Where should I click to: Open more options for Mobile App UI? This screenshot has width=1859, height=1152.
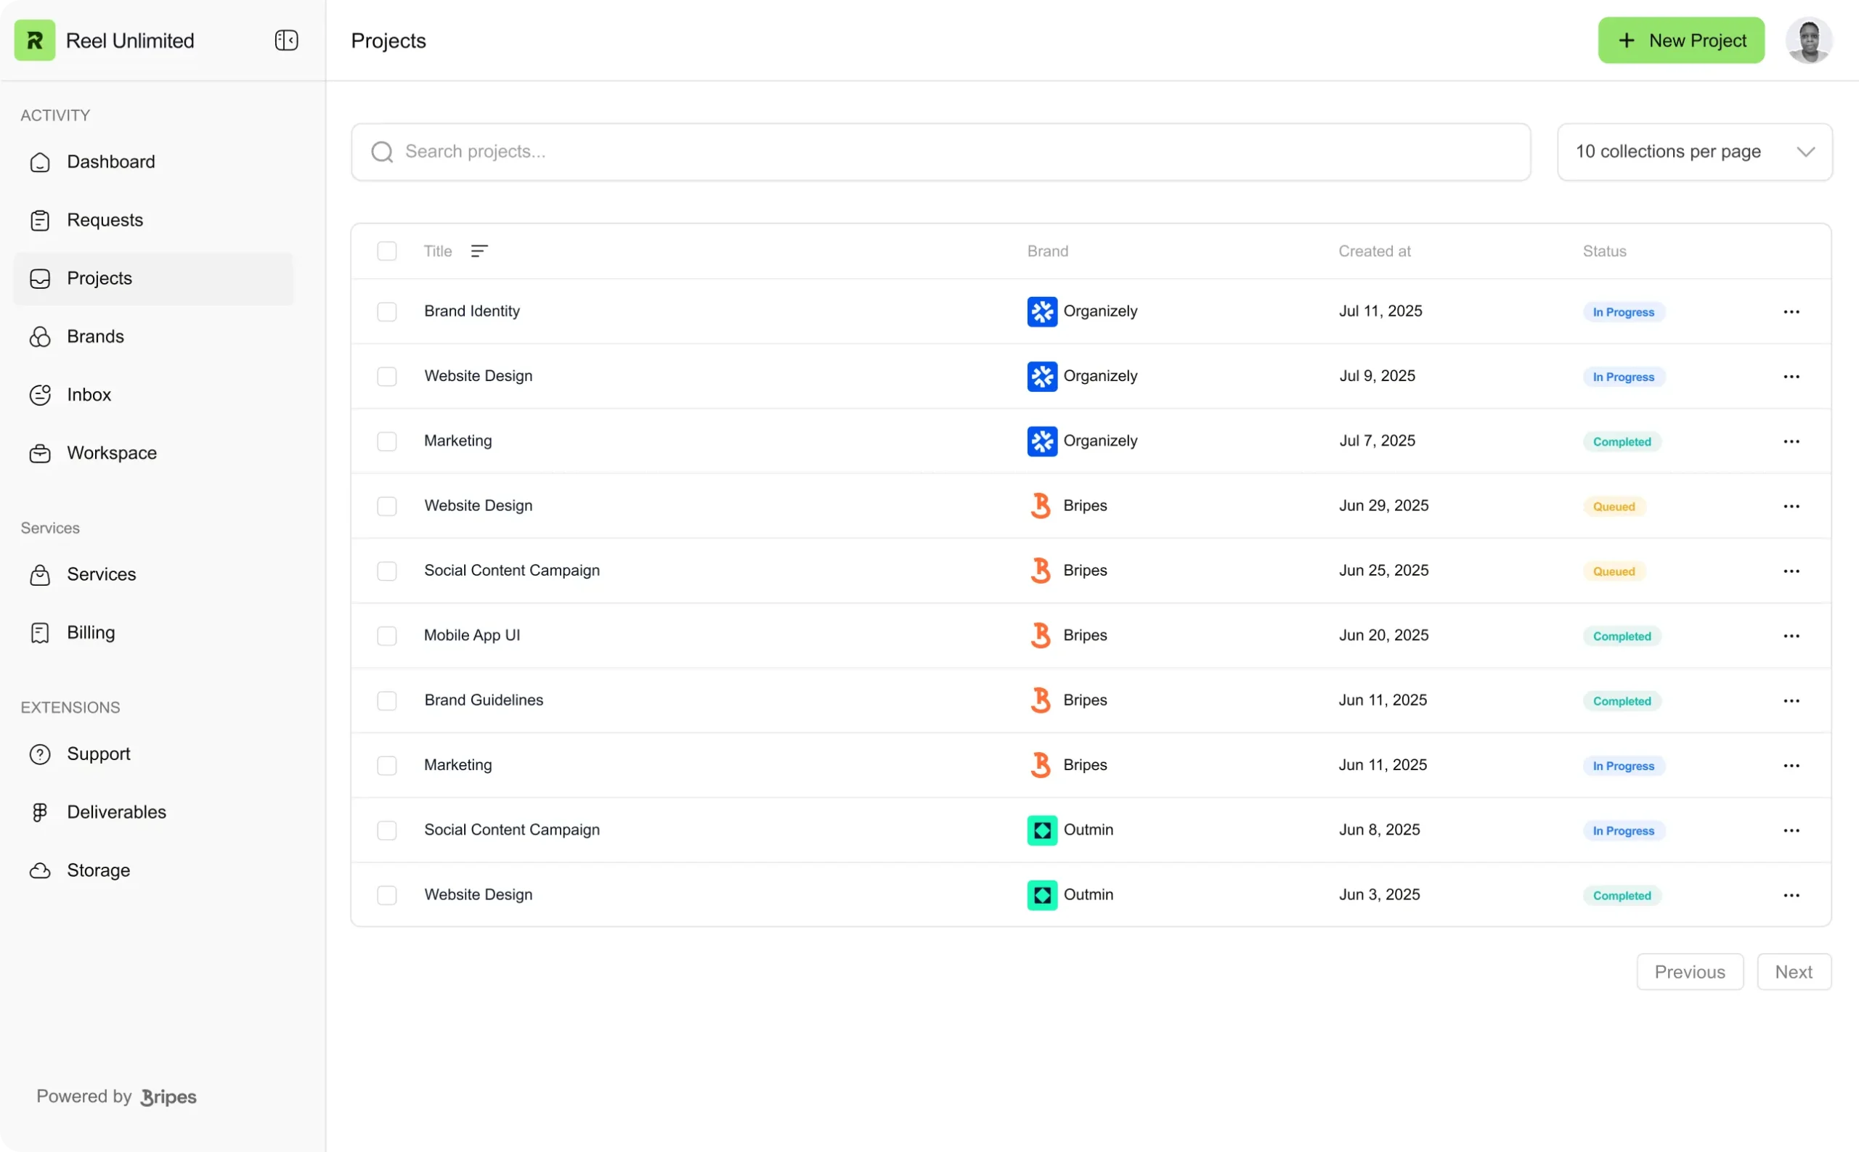[x=1791, y=635]
